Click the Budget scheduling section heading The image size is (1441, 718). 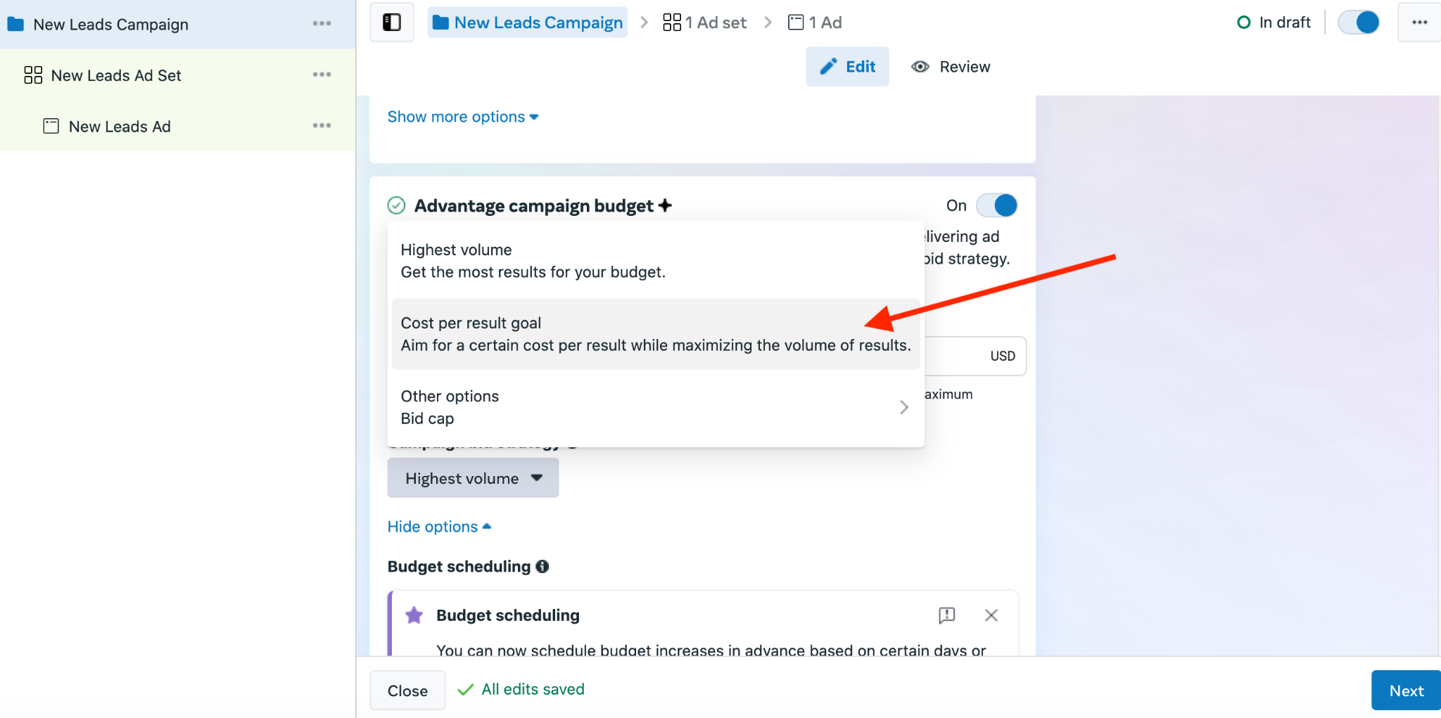coord(459,567)
